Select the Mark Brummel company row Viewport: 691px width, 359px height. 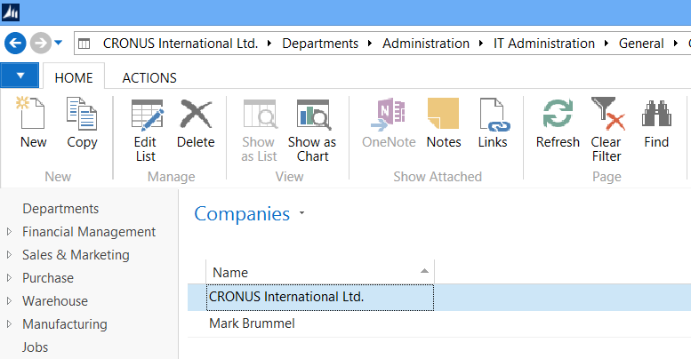pyautogui.click(x=252, y=323)
